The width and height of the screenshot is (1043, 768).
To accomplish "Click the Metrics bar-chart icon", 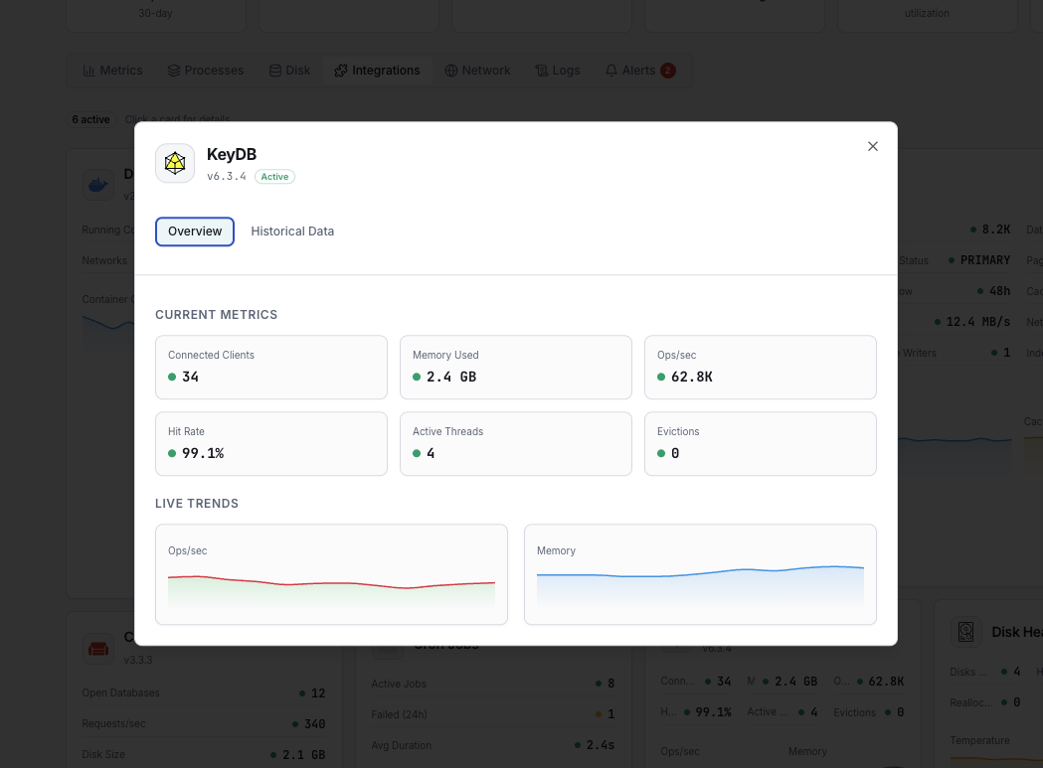I will click(89, 70).
